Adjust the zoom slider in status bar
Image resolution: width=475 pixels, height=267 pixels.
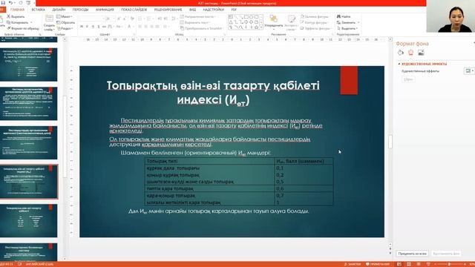(x=450, y=264)
